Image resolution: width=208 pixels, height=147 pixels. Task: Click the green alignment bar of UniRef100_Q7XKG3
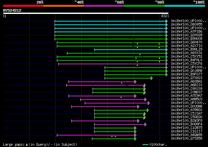click(x=128, y=78)
